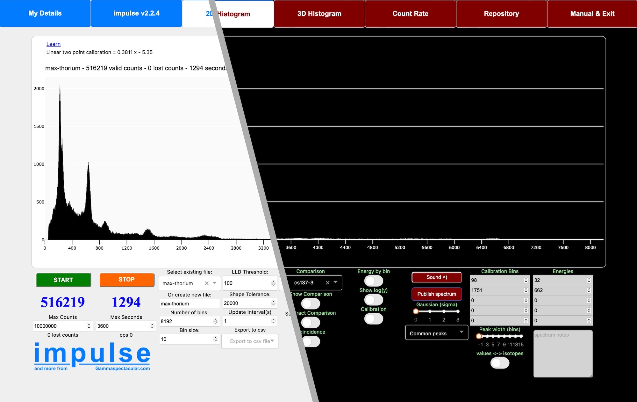
Task: Open the Learn link
Action: point(54,44)
